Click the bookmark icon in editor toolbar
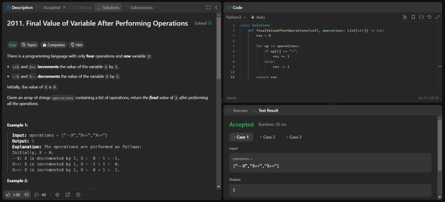The height and width of the screenshot is (202, 445). tap(413, 17)
